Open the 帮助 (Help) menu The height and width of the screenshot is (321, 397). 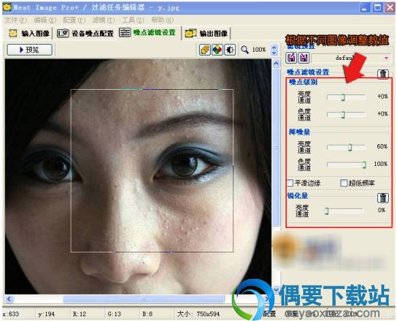click(162, 20)
